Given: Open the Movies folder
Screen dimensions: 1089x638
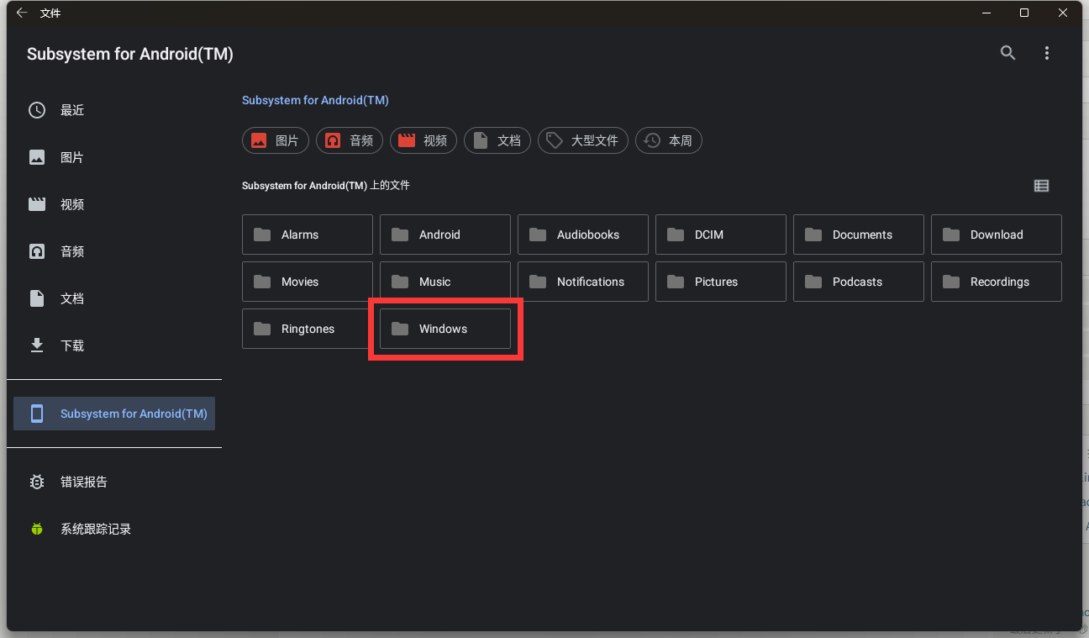Looking at the screenshot, I should coord(308,282).
